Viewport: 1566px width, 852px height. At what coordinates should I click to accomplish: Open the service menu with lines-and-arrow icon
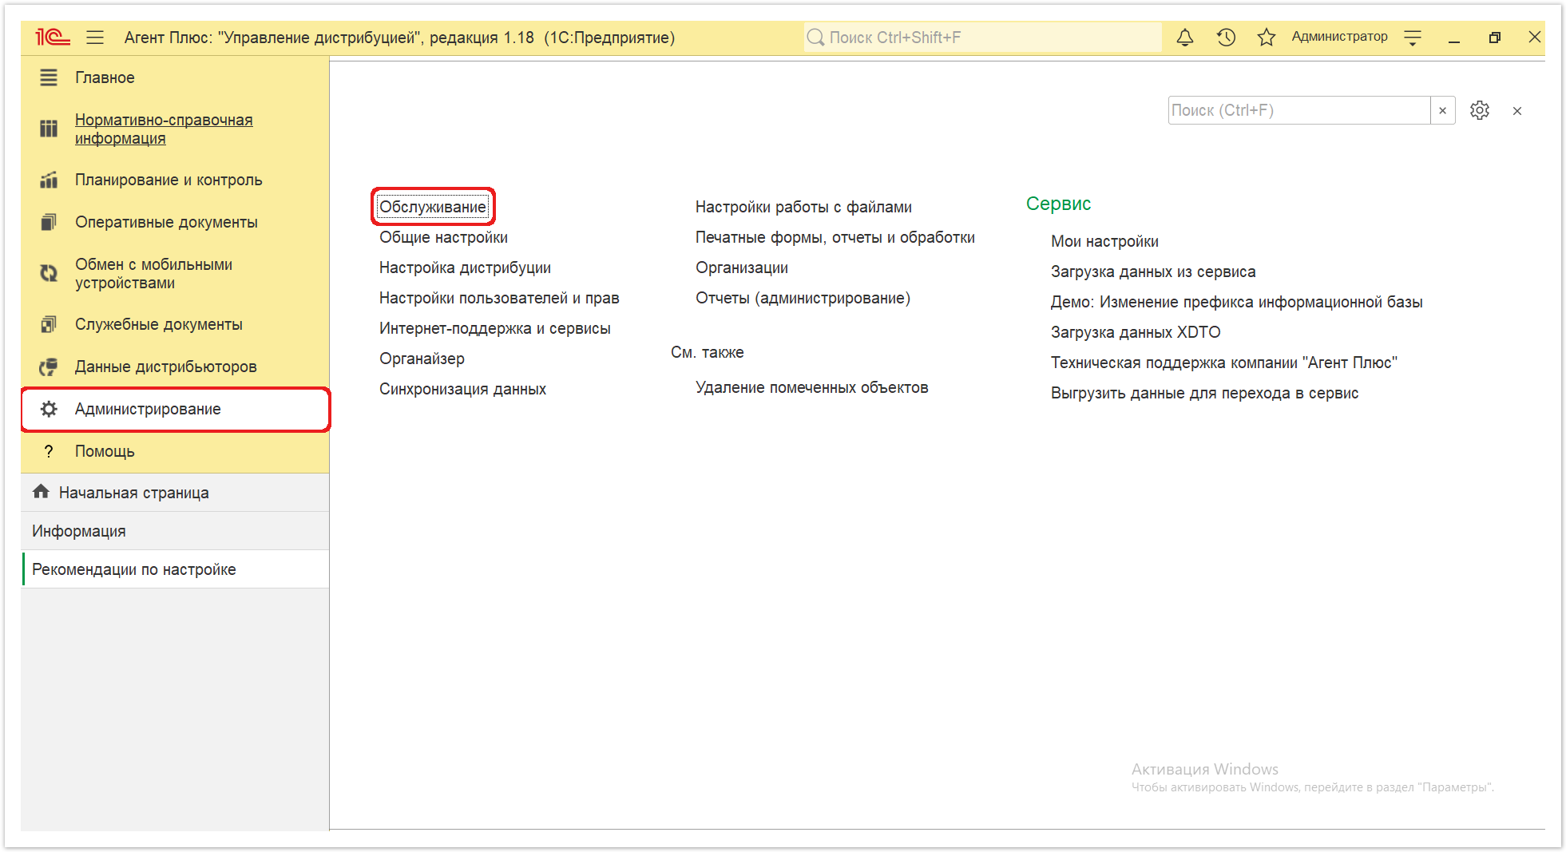point(1413,37)
